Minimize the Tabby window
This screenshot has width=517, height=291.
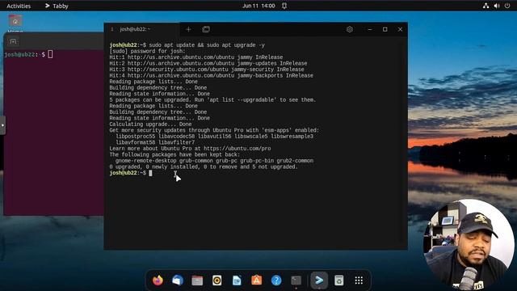pyautogui.click(x=370, y=29)
